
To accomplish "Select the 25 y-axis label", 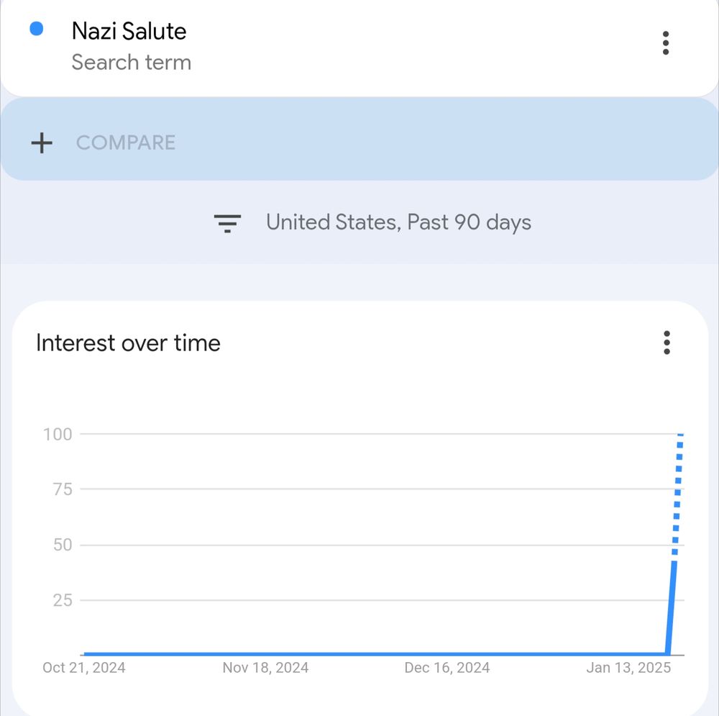I will point(62,600).
